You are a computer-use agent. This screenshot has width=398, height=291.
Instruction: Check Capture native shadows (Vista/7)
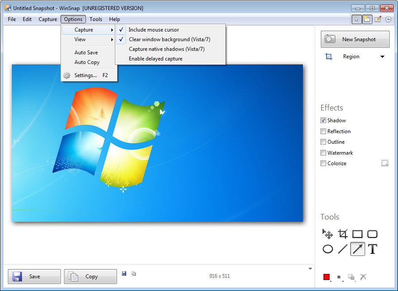pos(171,49)
